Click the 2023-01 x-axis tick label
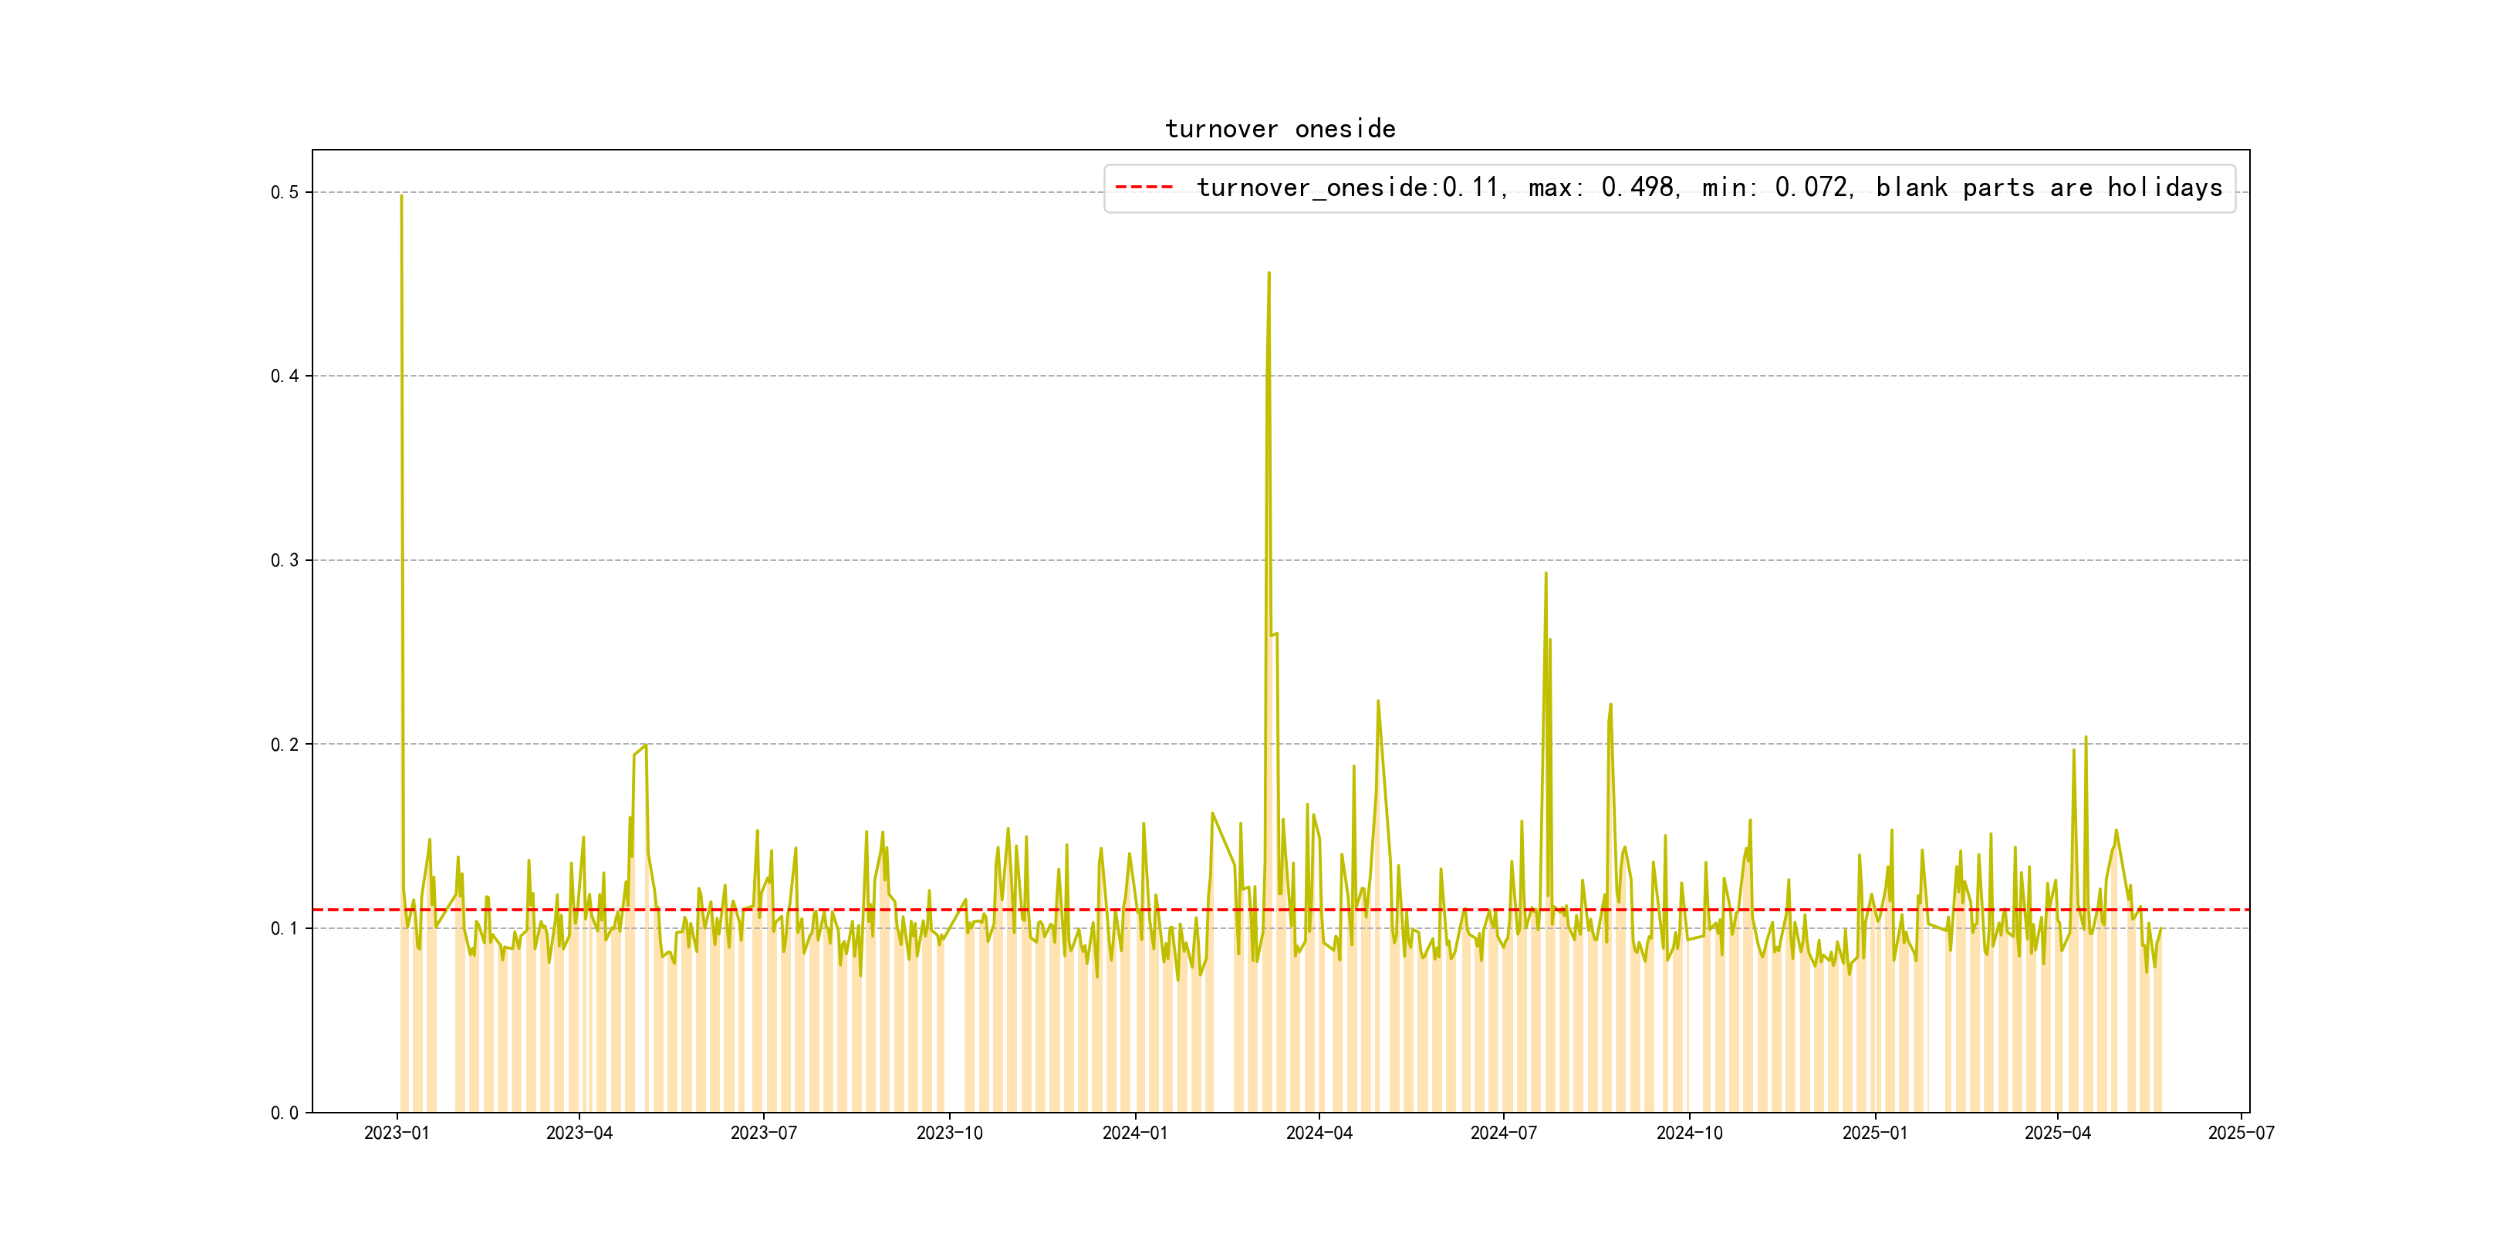This screenshot has height=1250, width=2500. pos(396,1133)
